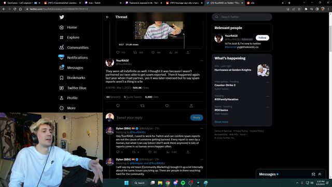Like the main YourRAGE tweet

click(167, 105)
